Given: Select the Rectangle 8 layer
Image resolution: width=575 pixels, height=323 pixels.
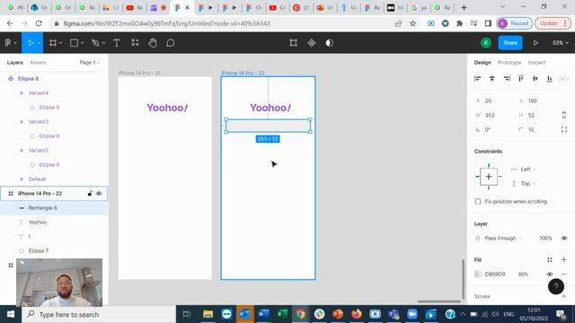Looking at the screenshot, I should [x=54, y=207].
